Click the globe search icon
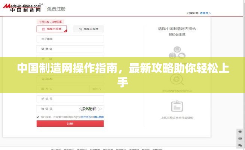 coord(177,79)
